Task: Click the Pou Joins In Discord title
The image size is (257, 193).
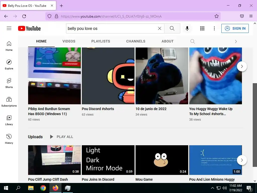Action: click(x=98, y=179)
